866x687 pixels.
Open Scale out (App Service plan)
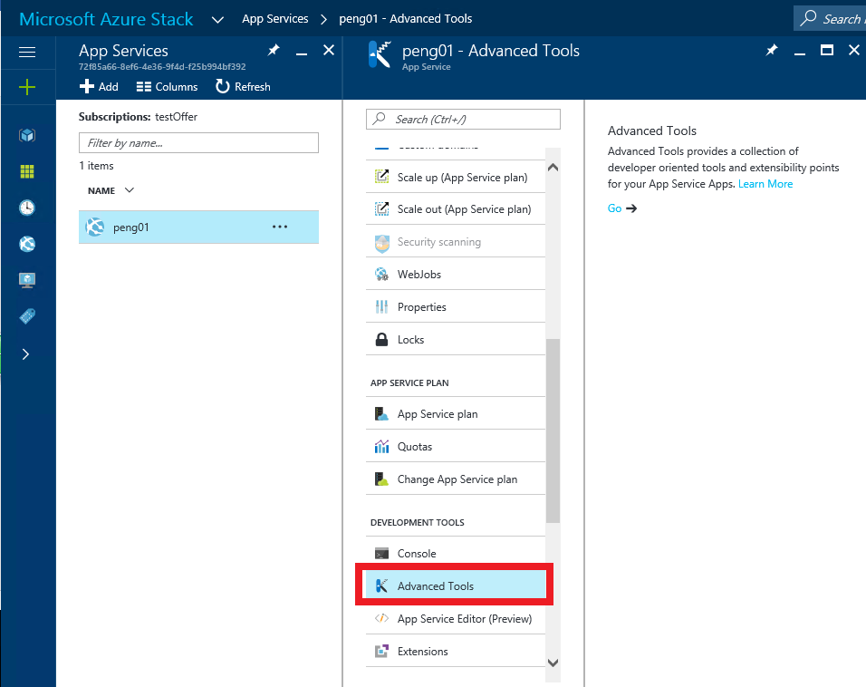pyautogui.click(x=456, y=209)
